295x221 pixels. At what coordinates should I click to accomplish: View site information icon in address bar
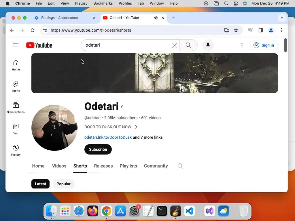pos(45,30)
